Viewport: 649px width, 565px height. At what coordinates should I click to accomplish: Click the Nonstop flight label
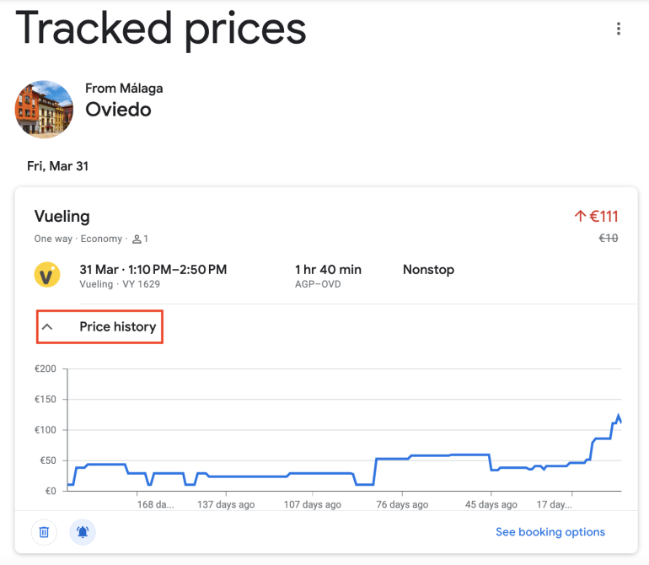(x=428, y=270)
